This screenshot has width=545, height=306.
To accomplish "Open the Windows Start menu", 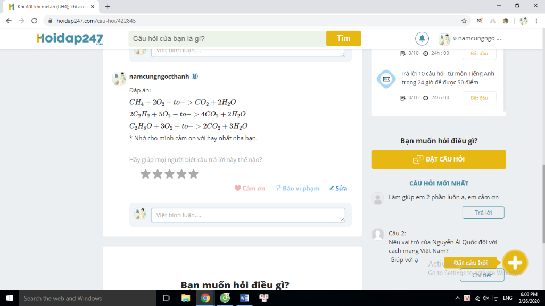I will 10,298.
